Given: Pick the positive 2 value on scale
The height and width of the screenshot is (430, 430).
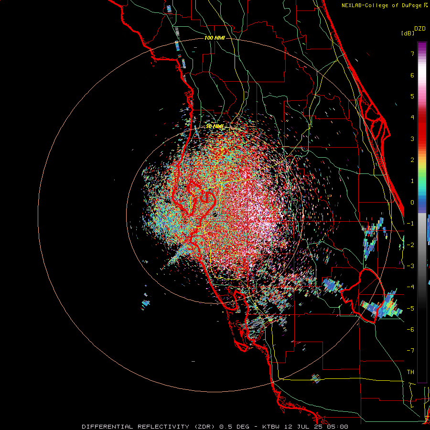Looking at the screenshot, I should pyautogui.click(x=412, y=160).
